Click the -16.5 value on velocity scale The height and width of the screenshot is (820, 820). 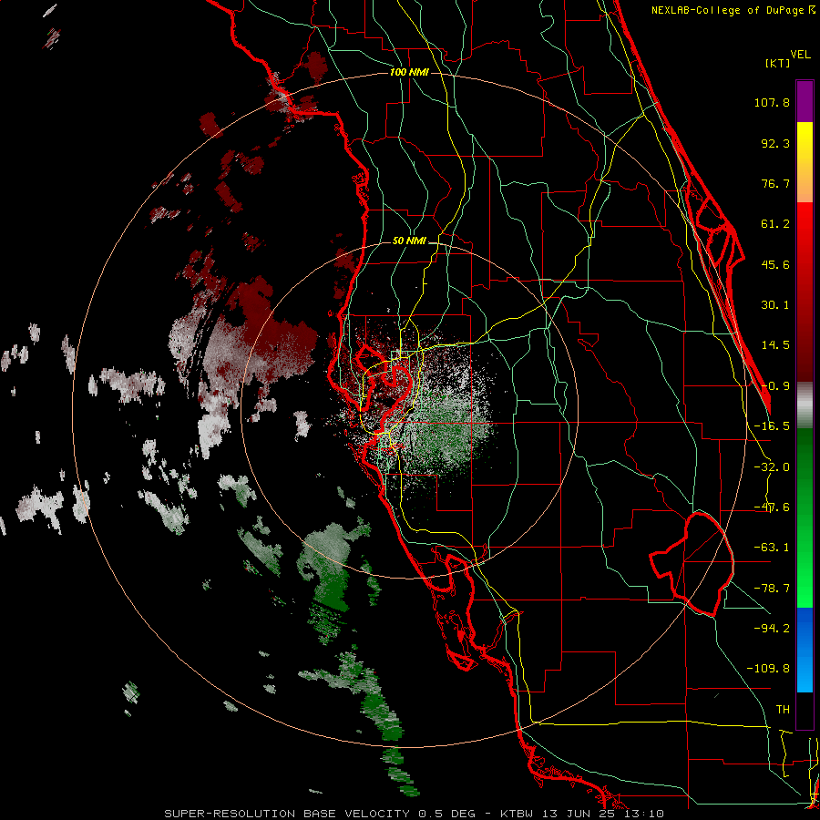tap(772, 426)
